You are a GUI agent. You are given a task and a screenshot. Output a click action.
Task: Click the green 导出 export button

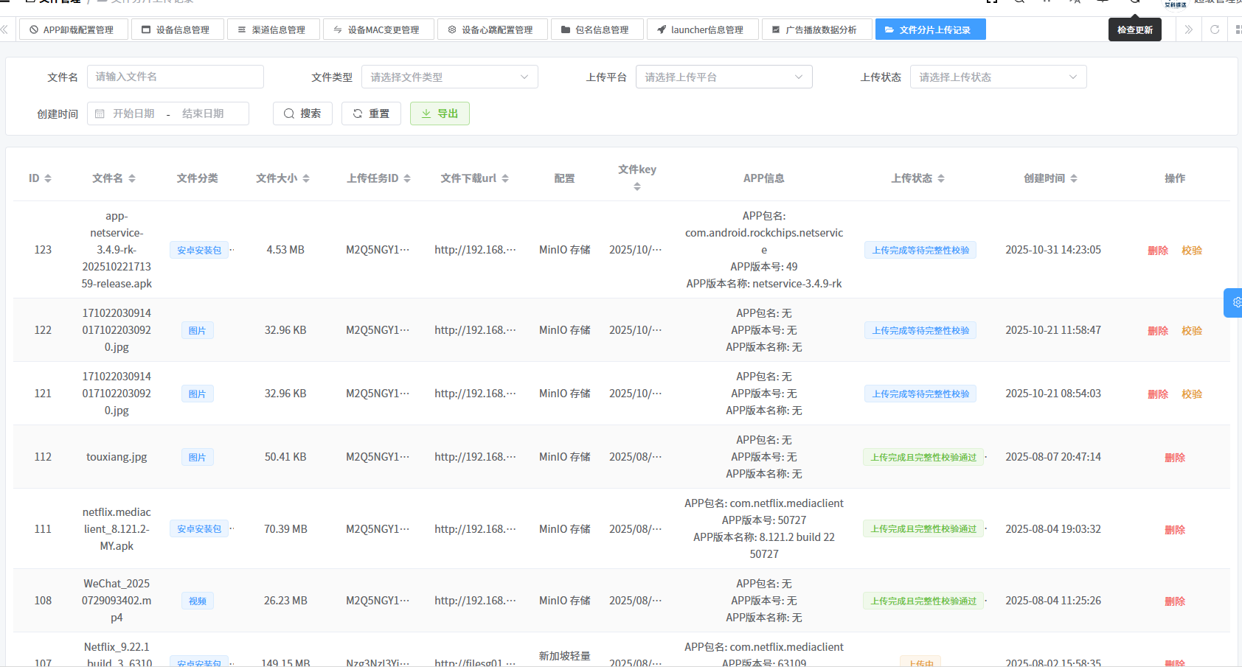click(440, 114)
